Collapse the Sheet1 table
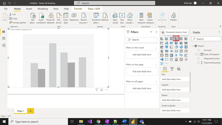222x125 pixels. click(x=193, y=46)
